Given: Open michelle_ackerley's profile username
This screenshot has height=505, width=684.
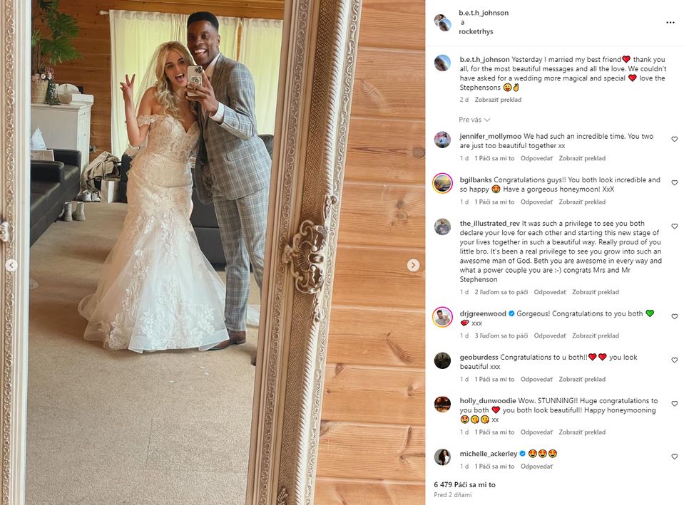Looking at the screenshot, I should pos(488,454).
